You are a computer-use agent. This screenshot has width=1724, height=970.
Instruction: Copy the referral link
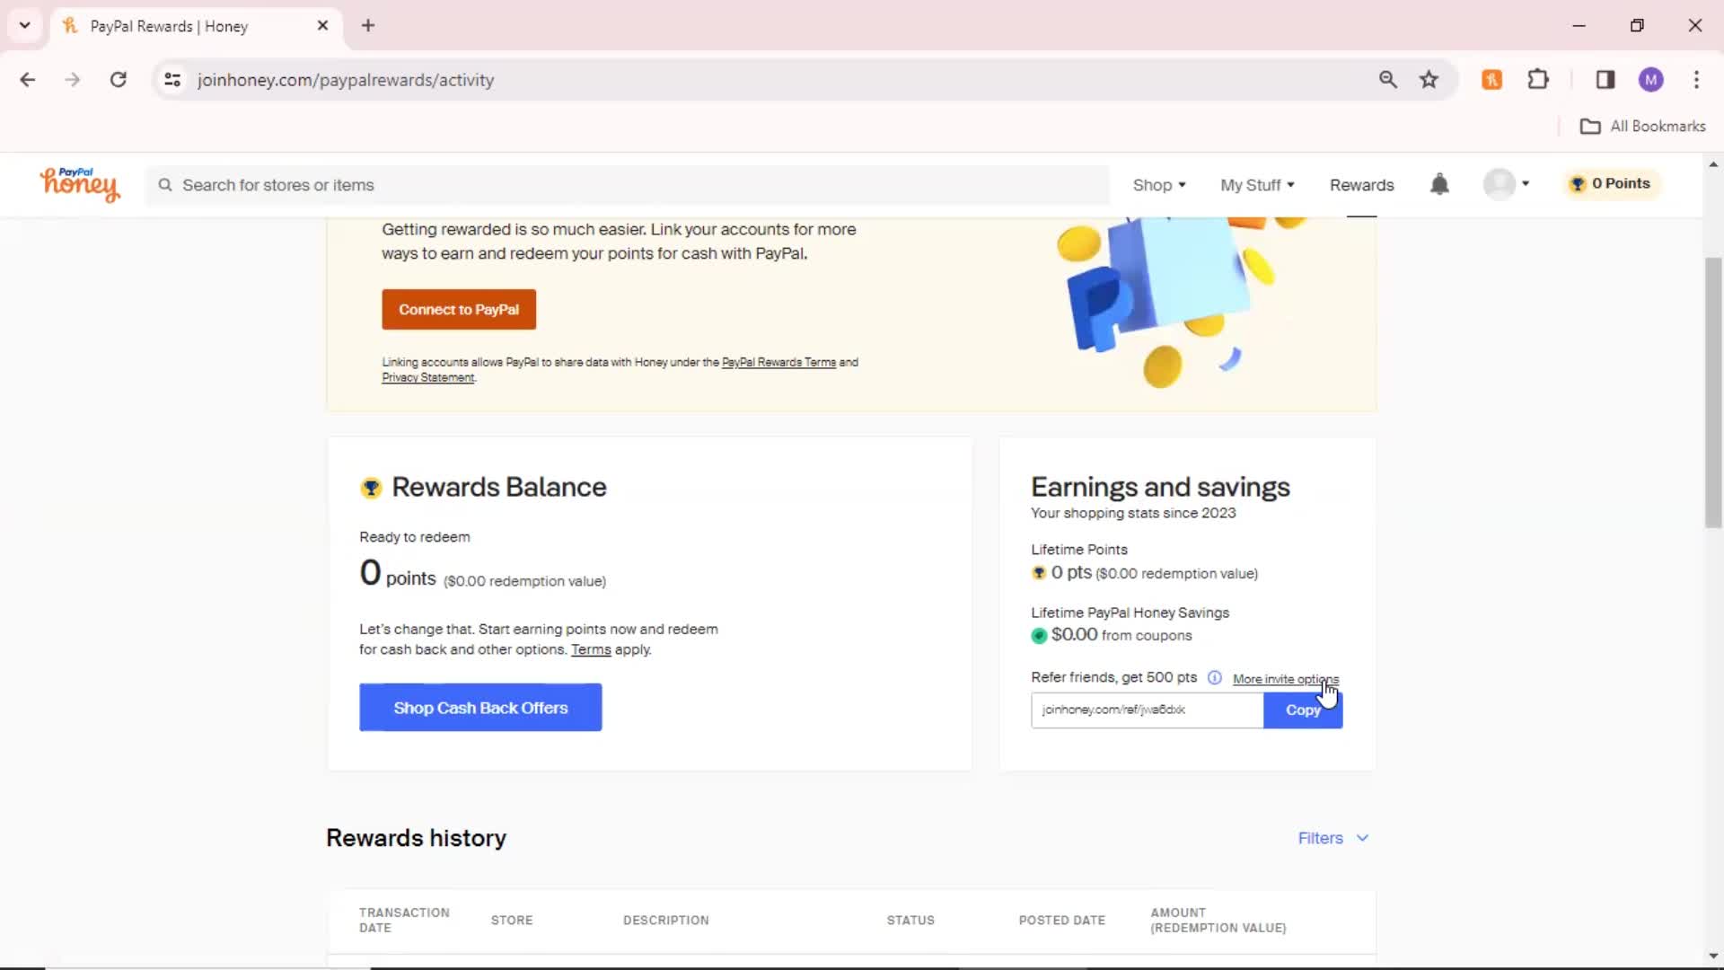(1303, 710)
